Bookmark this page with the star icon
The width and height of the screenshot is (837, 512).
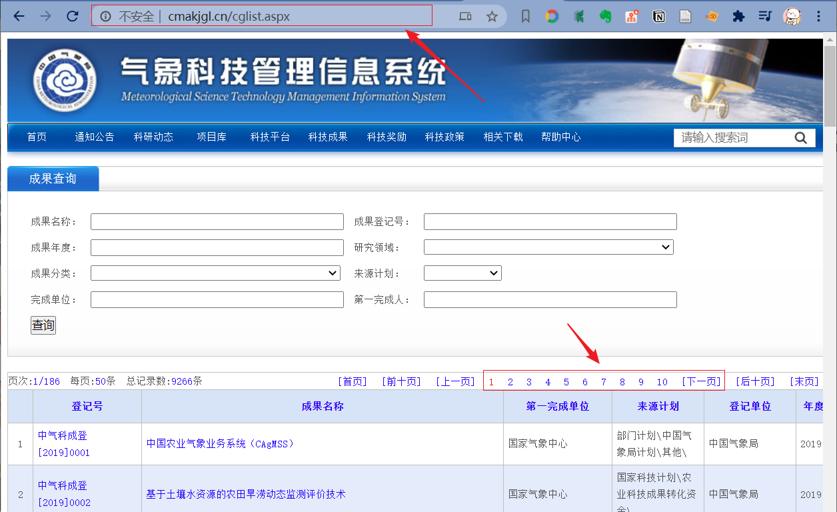coord(492,17)
